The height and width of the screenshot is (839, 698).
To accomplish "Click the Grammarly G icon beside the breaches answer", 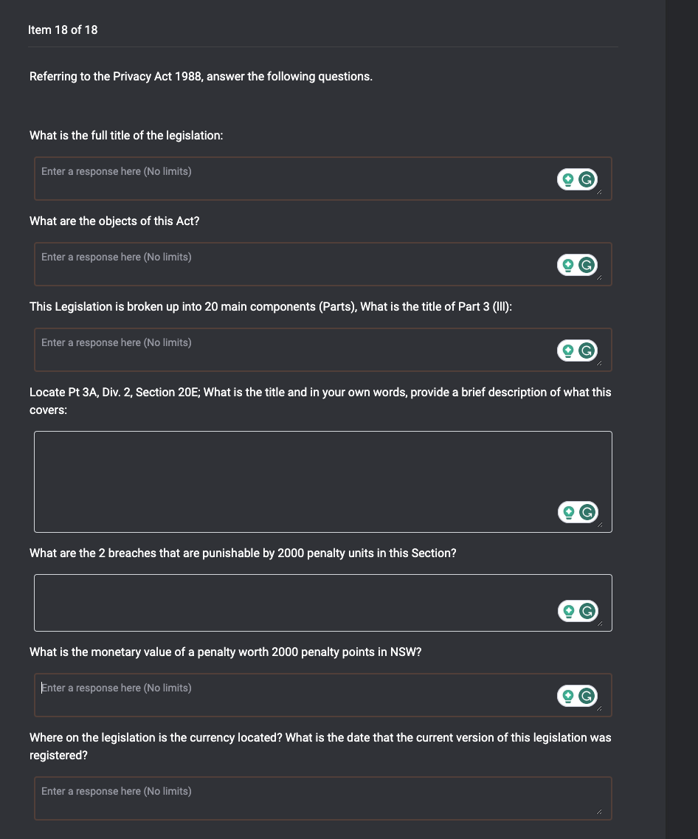I will (x=587, y=610).
